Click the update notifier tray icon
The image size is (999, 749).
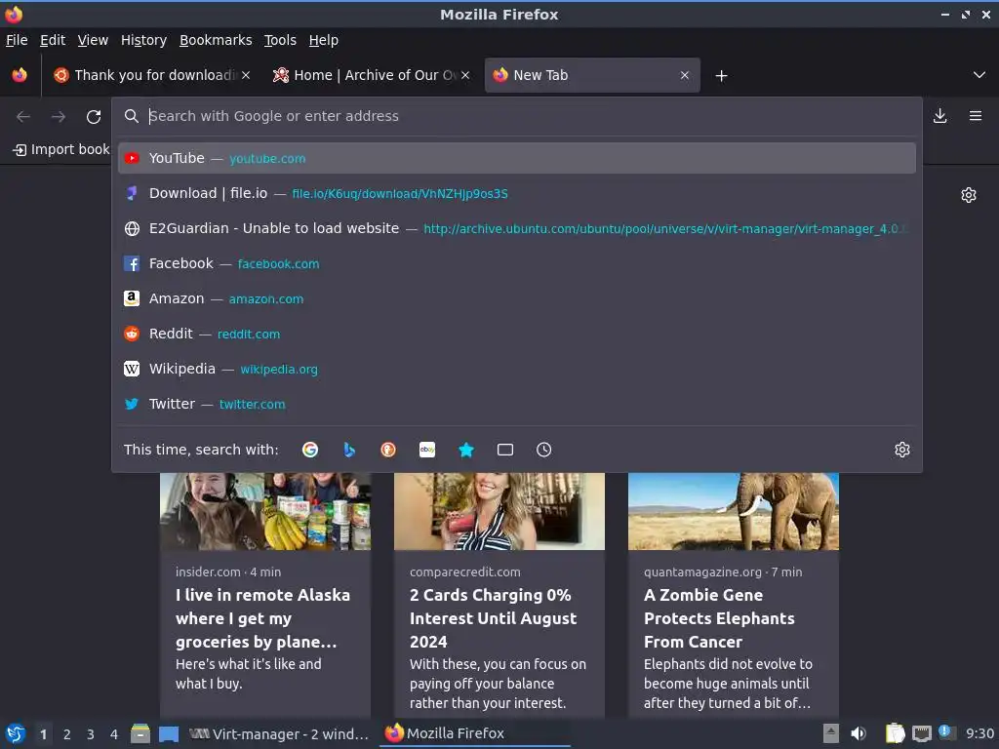(x=945, y=732)
